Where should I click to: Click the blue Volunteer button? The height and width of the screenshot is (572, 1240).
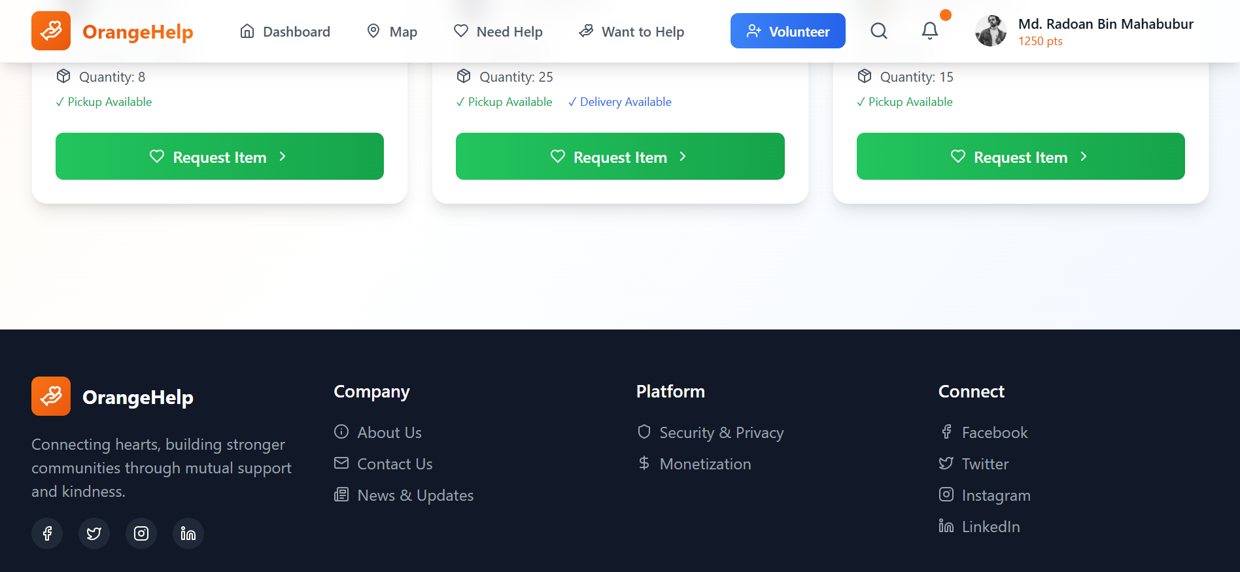(787, 31)
